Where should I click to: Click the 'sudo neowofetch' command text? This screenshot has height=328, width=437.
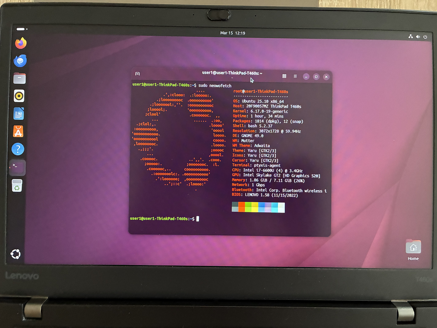pyautogui.click(x=215, y=86)
